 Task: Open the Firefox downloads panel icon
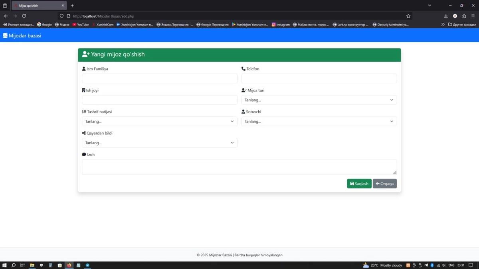[446, 16]
